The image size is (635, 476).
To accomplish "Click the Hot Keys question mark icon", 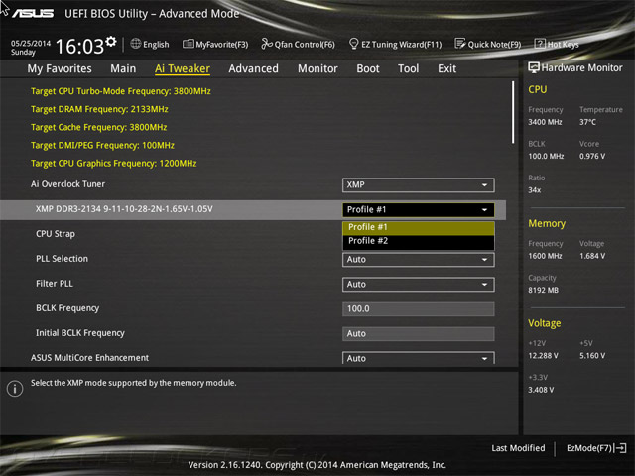I will (540, 44).
